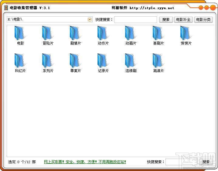Click the bottom 搜索 button
Image resolution: width=218 pixels, height=171 pixels.
click(x=206, y=162)
